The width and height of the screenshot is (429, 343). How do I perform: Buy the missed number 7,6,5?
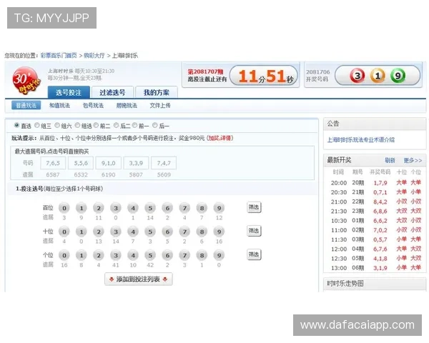[53, 164]
